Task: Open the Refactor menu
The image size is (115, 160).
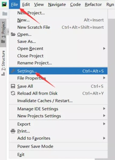Action: (x=93, y=5)
